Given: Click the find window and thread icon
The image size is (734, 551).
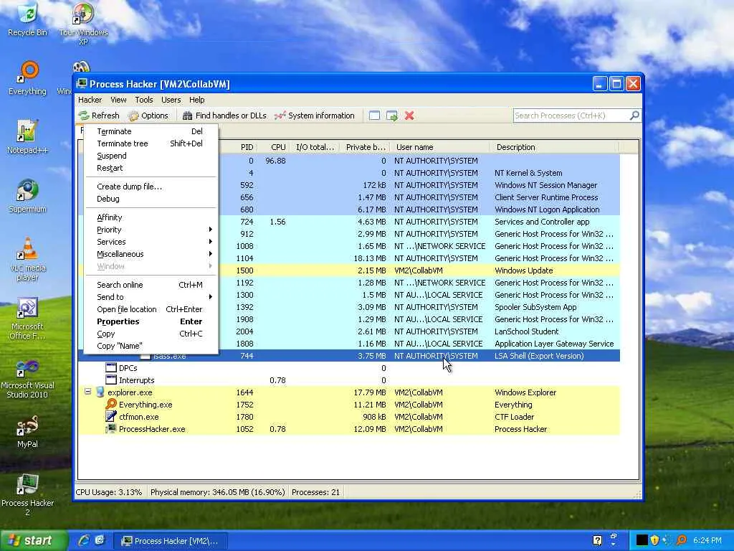Looking at the screenshot, I should [392, 116].
